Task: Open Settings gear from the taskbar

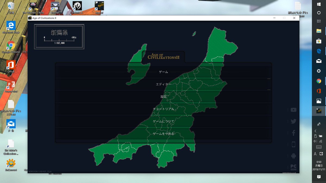Action: click(319, 71)
